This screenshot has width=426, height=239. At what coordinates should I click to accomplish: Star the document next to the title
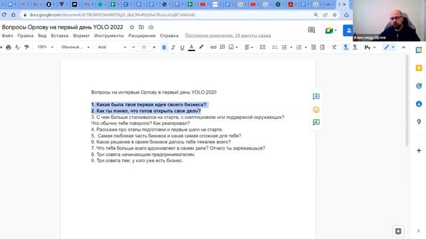click(x=132, y=27)
